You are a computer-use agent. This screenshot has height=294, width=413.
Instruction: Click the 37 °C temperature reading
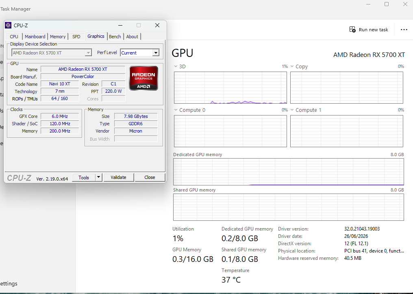pos(231,280)
